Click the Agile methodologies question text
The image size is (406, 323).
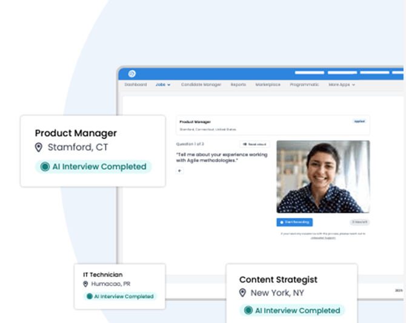pyautogui.click(x=222, y=157)
